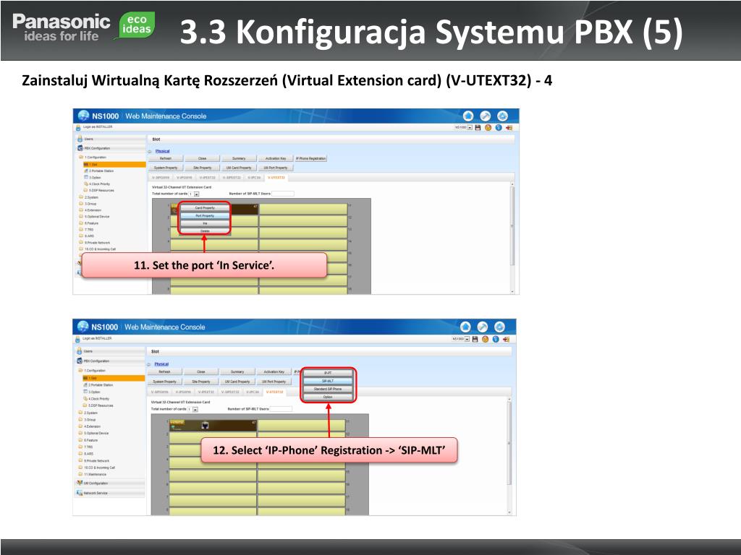Click UM Port Property button in step 12 console
Screen dimensions: 741x555
coord(274,382)
